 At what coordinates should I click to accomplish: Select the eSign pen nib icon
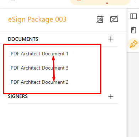click(x=134, y=44)
